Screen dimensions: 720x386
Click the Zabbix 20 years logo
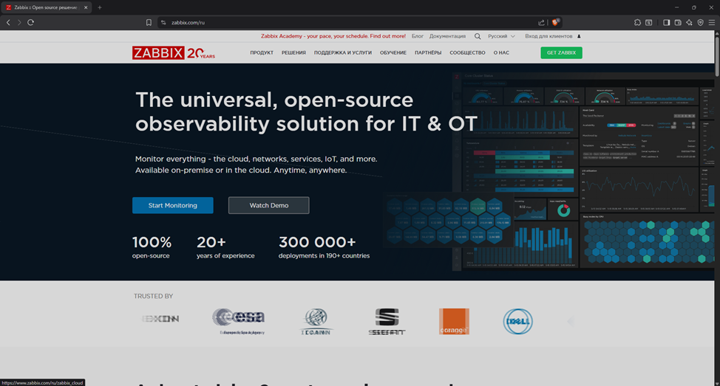pos(174,52)
